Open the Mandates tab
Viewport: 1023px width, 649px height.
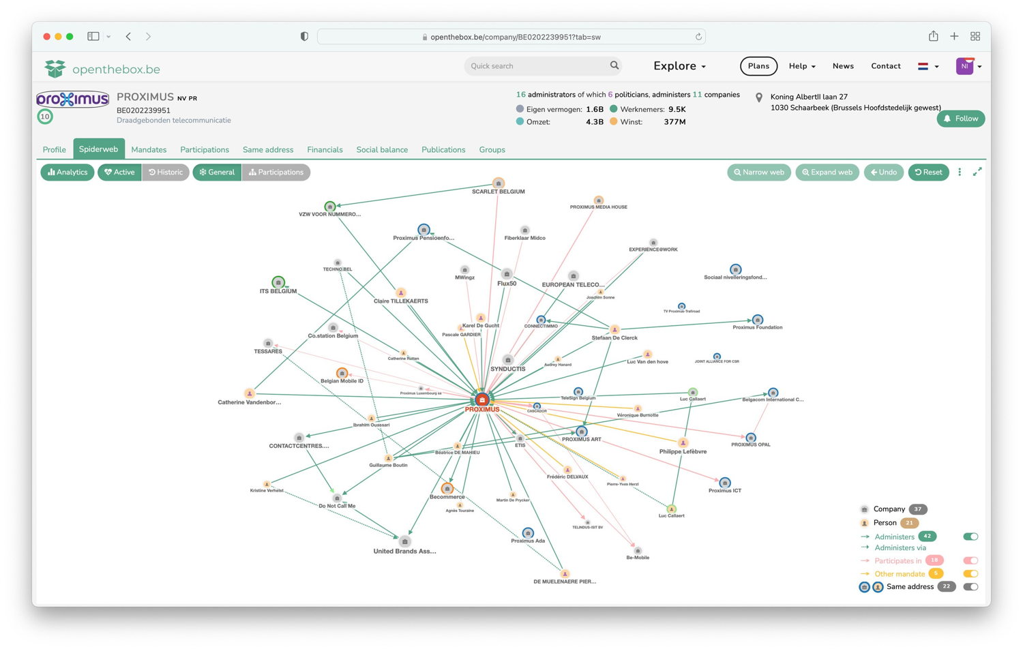coord(149,149)
